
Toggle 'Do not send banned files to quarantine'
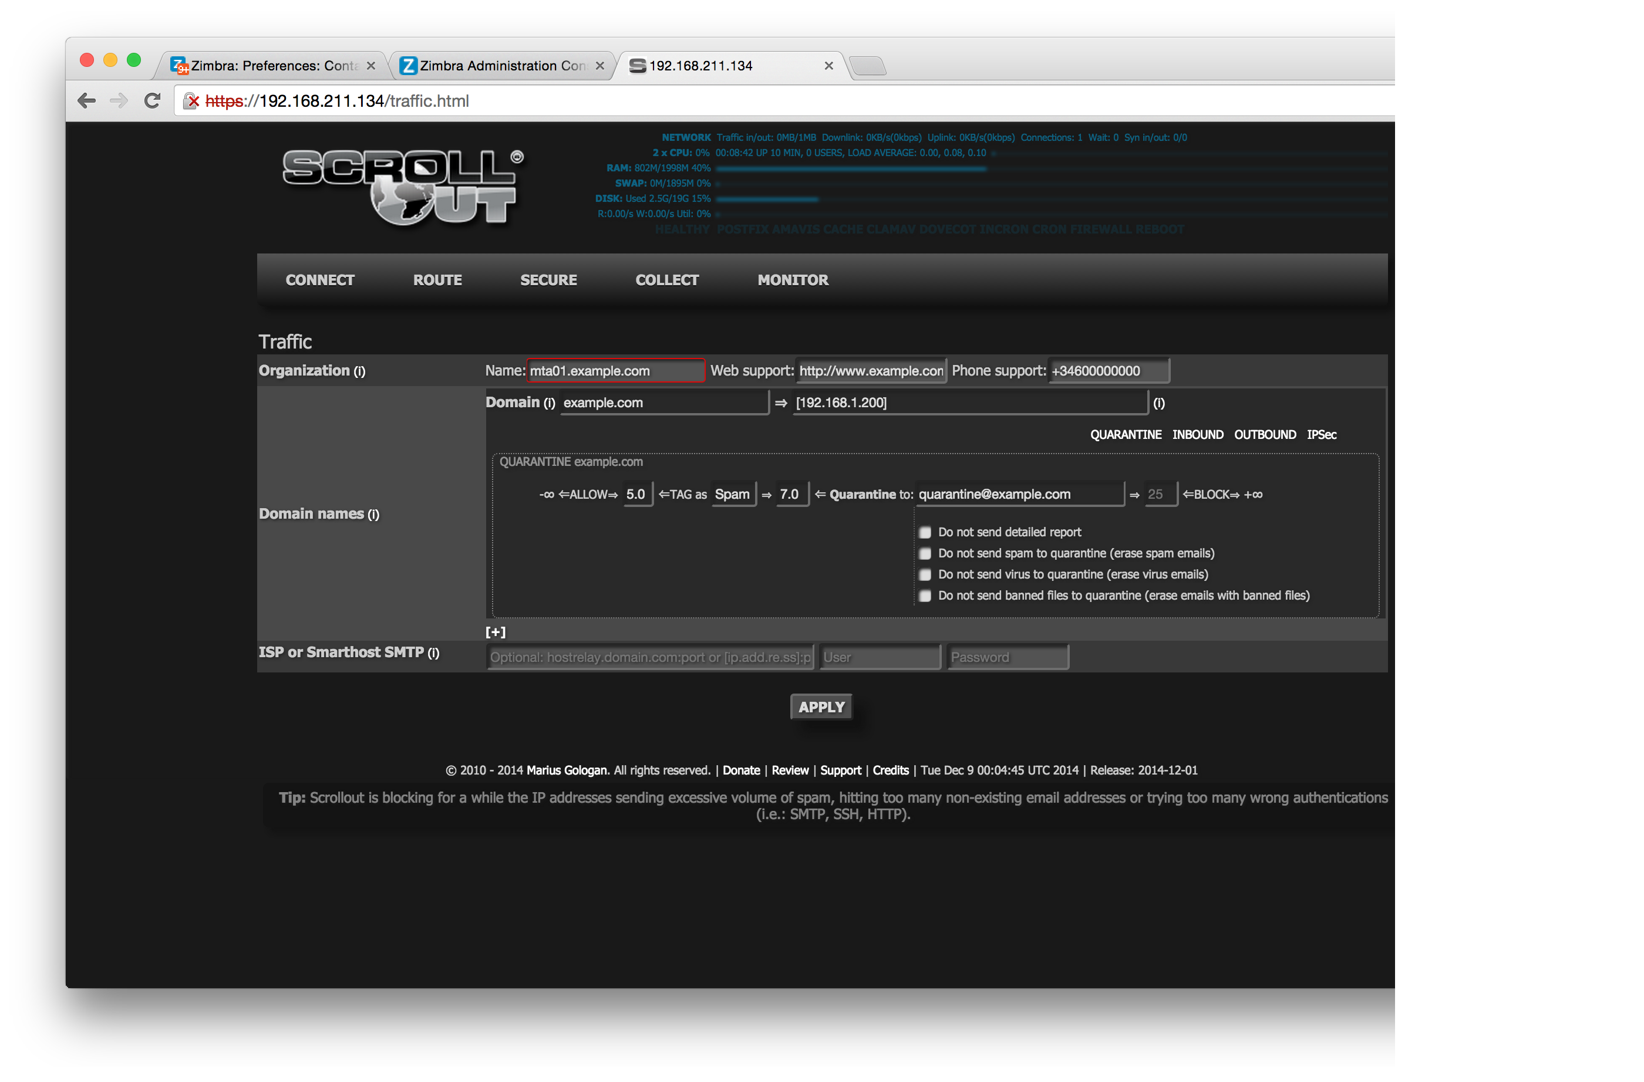pos(925,596)
